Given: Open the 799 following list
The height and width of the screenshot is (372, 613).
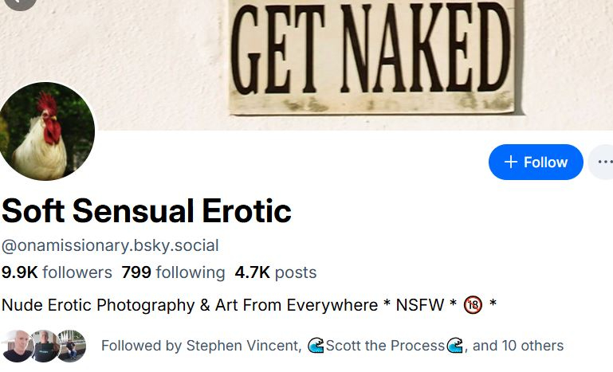Looking at the screenshot, I should pos(173,272).
